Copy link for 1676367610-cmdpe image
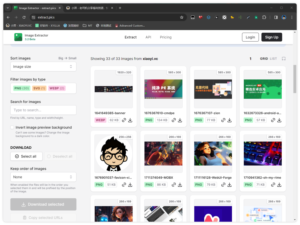 (174, 120)
